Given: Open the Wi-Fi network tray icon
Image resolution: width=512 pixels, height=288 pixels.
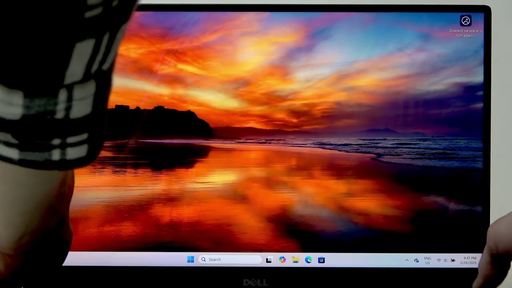Looking at the screenshot, I should coord(439,261).
